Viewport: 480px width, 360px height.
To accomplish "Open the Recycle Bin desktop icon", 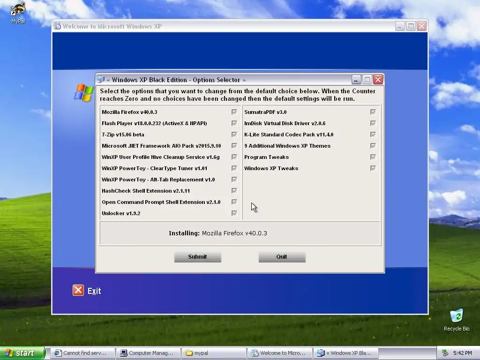I will (x=457, y=320).
